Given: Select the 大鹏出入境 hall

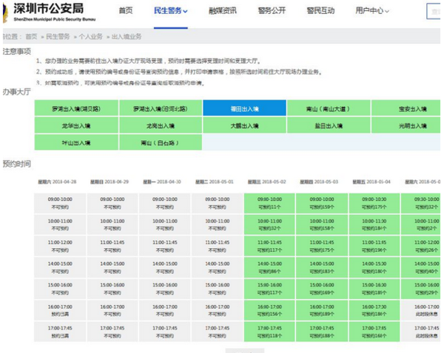Looking at the screenshot, I should coord(245,126).
